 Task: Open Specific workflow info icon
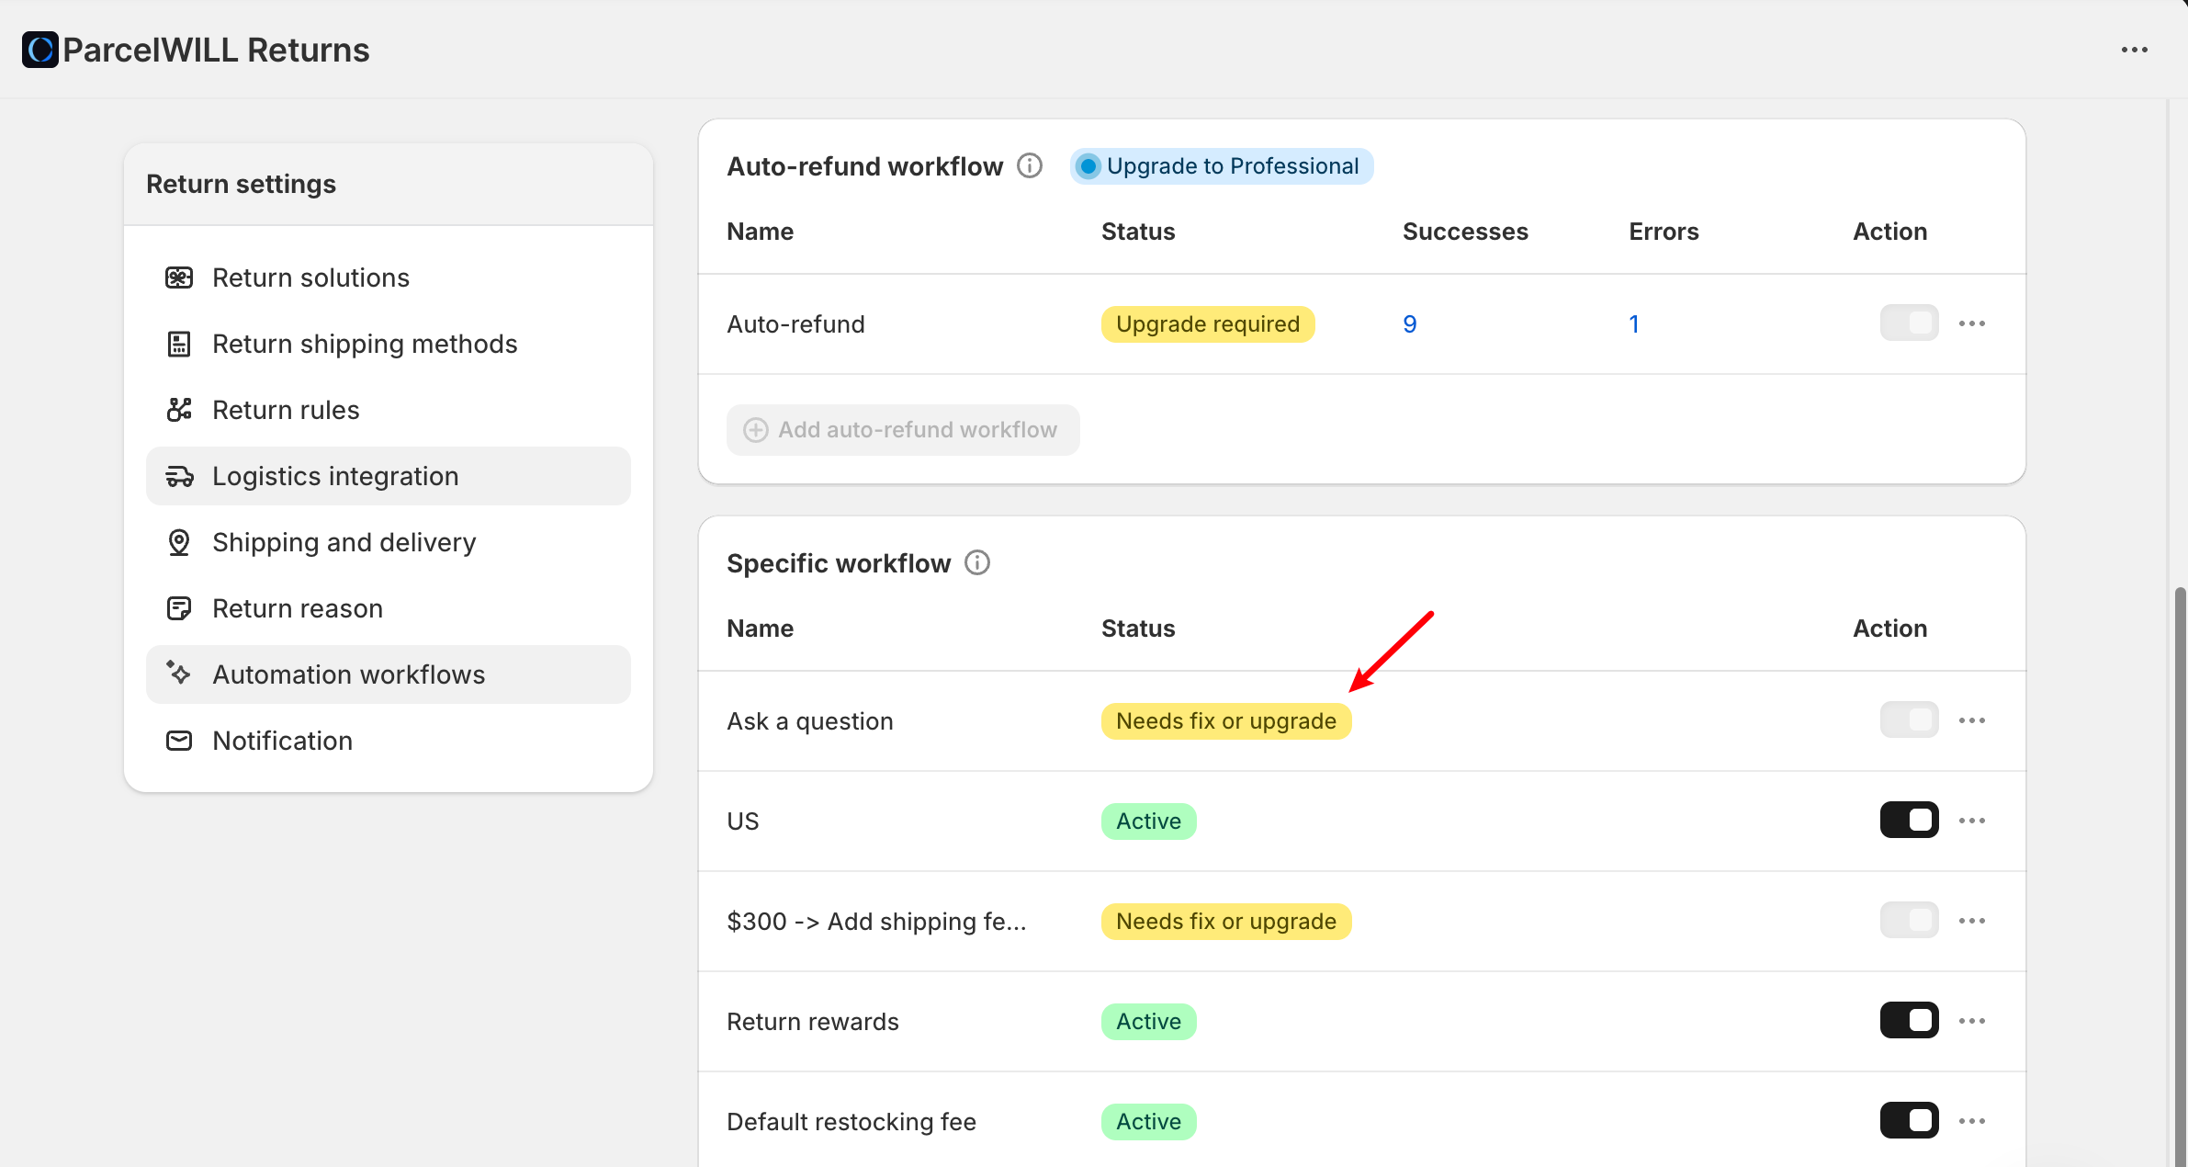[x=977, y=562]
